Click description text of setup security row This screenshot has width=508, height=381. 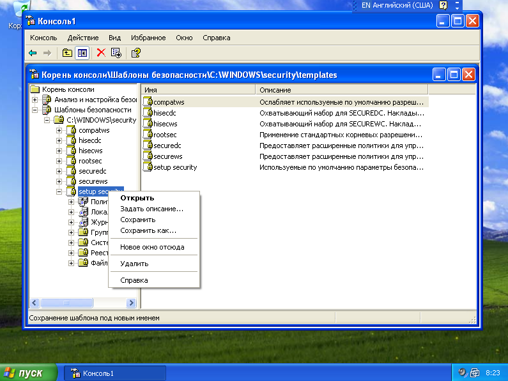coord(341,167)
